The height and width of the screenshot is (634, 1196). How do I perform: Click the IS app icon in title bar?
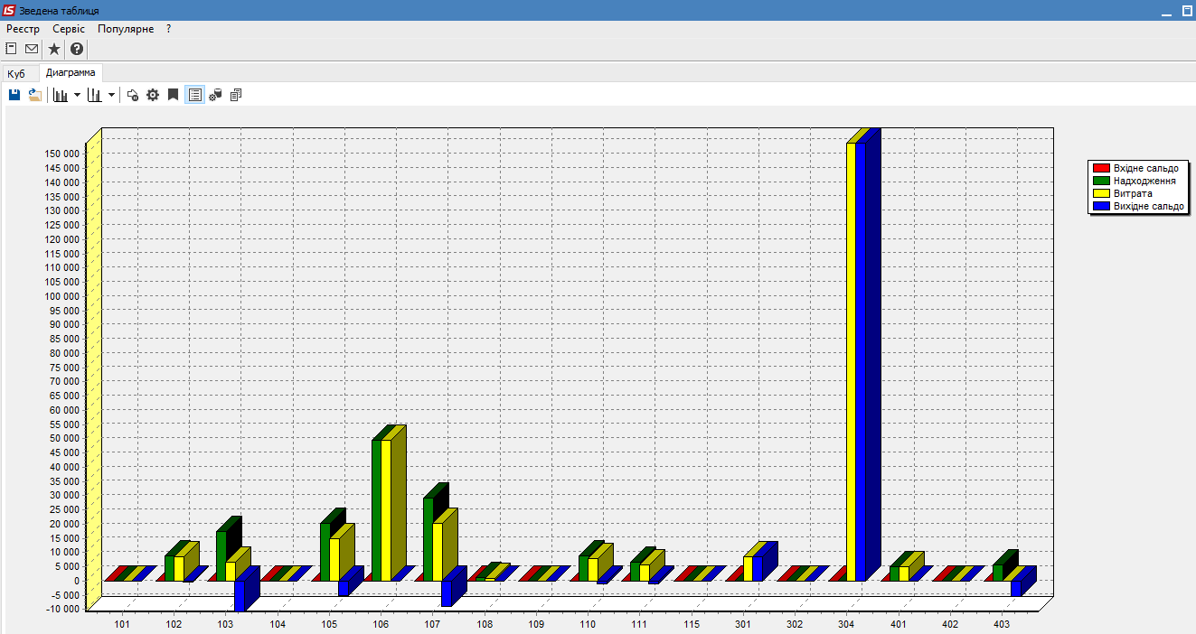coord(9,10)
